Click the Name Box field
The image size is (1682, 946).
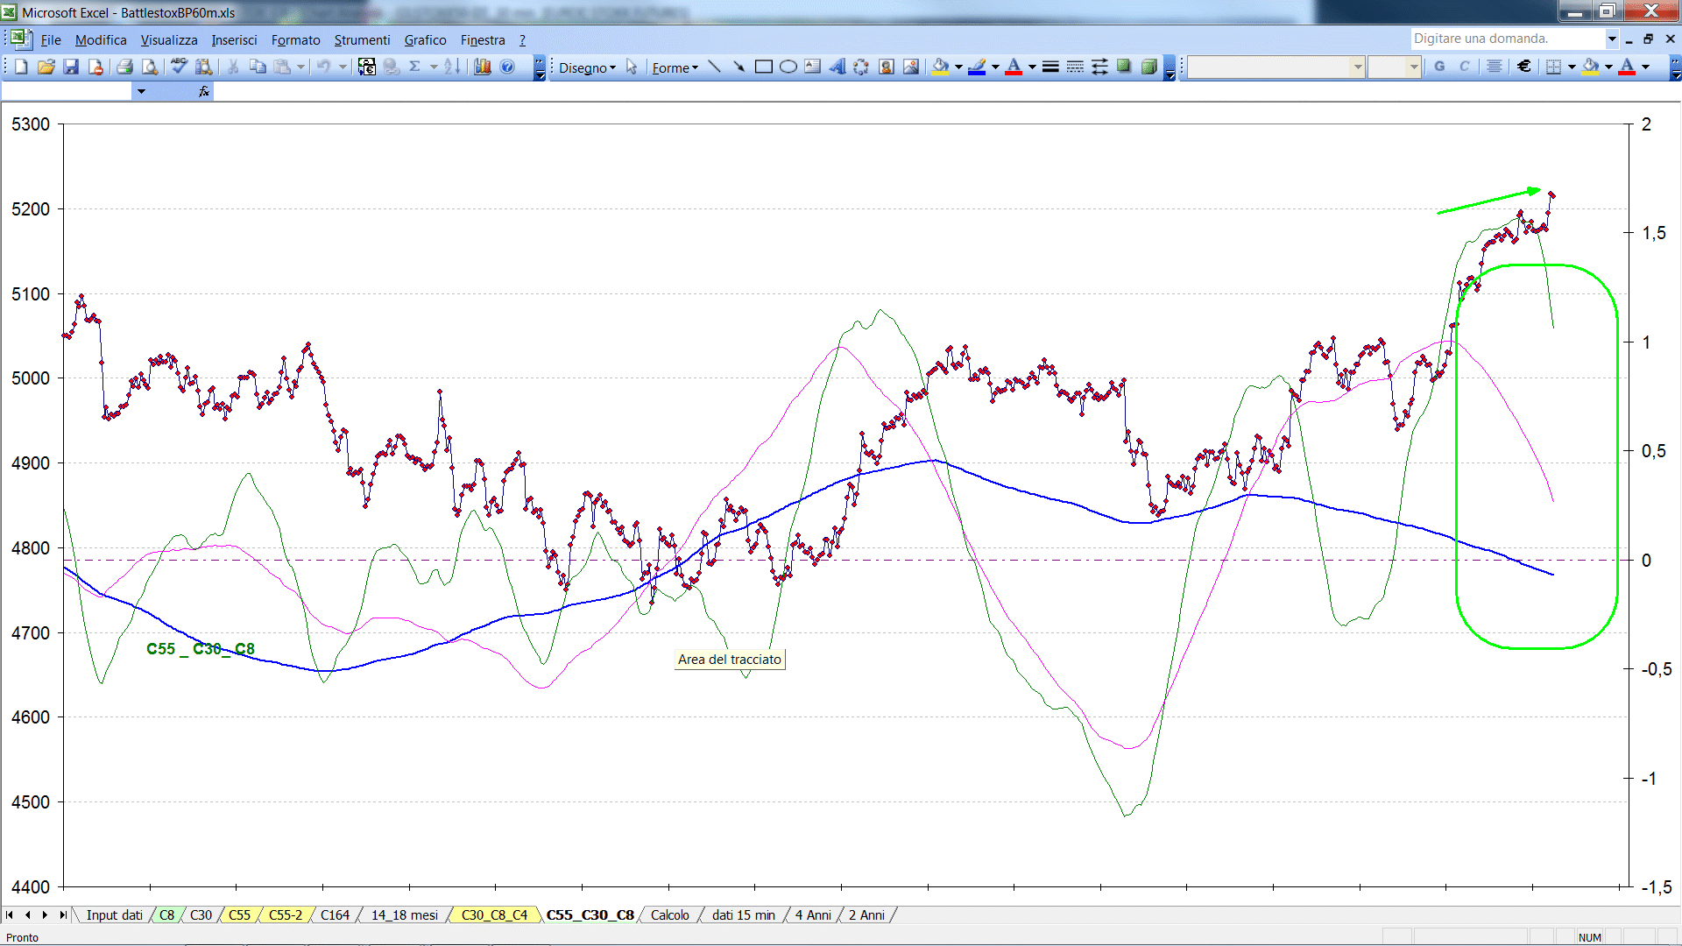click(x=67, y=91)
